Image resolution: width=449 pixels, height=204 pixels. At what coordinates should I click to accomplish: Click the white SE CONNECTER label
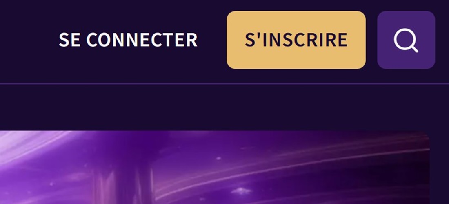click(128, 40)
